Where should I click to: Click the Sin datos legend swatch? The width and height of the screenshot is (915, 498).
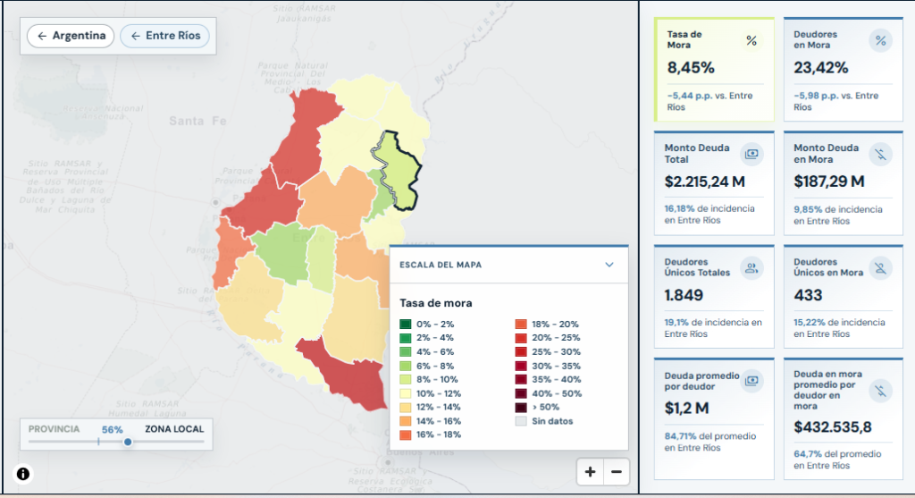[521, 421]
